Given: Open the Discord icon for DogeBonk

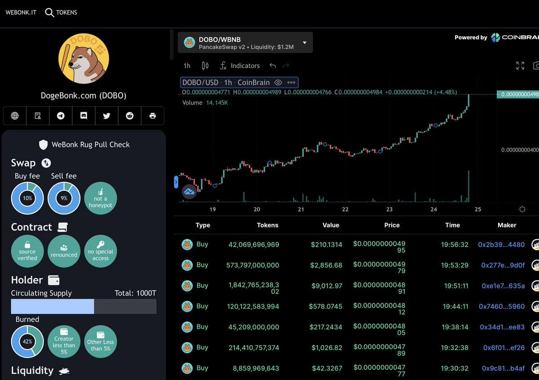Looking at the screenshot, I should (84, 116).
